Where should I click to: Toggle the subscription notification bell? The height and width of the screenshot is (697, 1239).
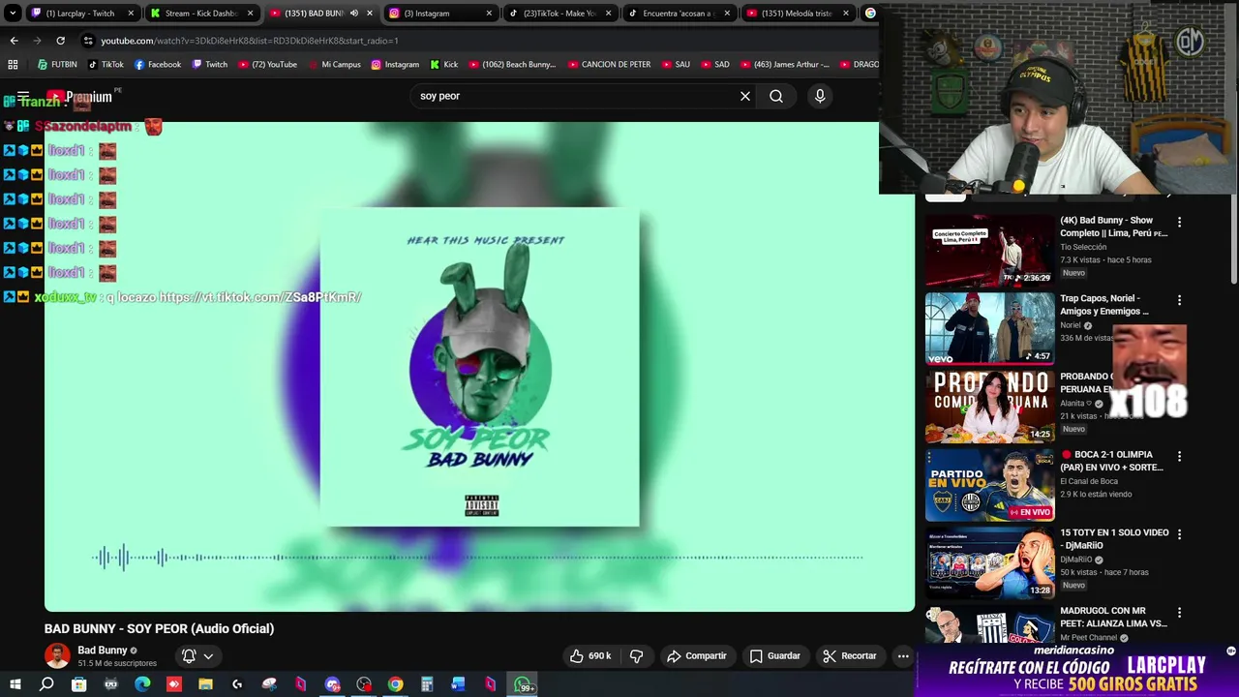click(x=197, y=655)
